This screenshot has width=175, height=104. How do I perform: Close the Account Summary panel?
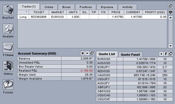pos(82,53)
